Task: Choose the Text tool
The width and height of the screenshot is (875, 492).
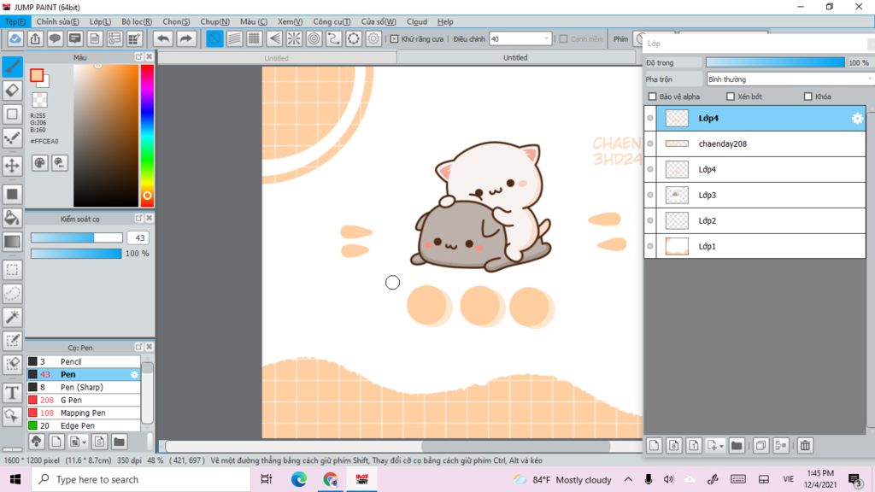Action: coord(12,393)
